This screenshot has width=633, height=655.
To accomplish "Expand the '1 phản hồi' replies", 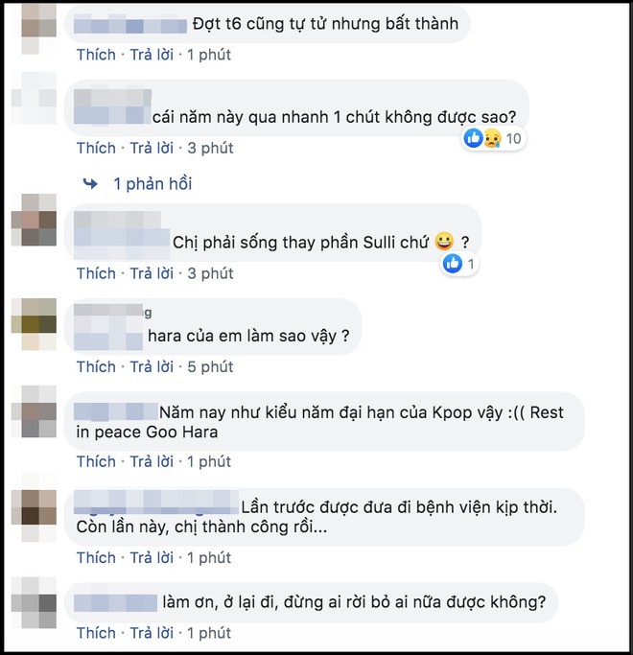I will click(152, 184).
